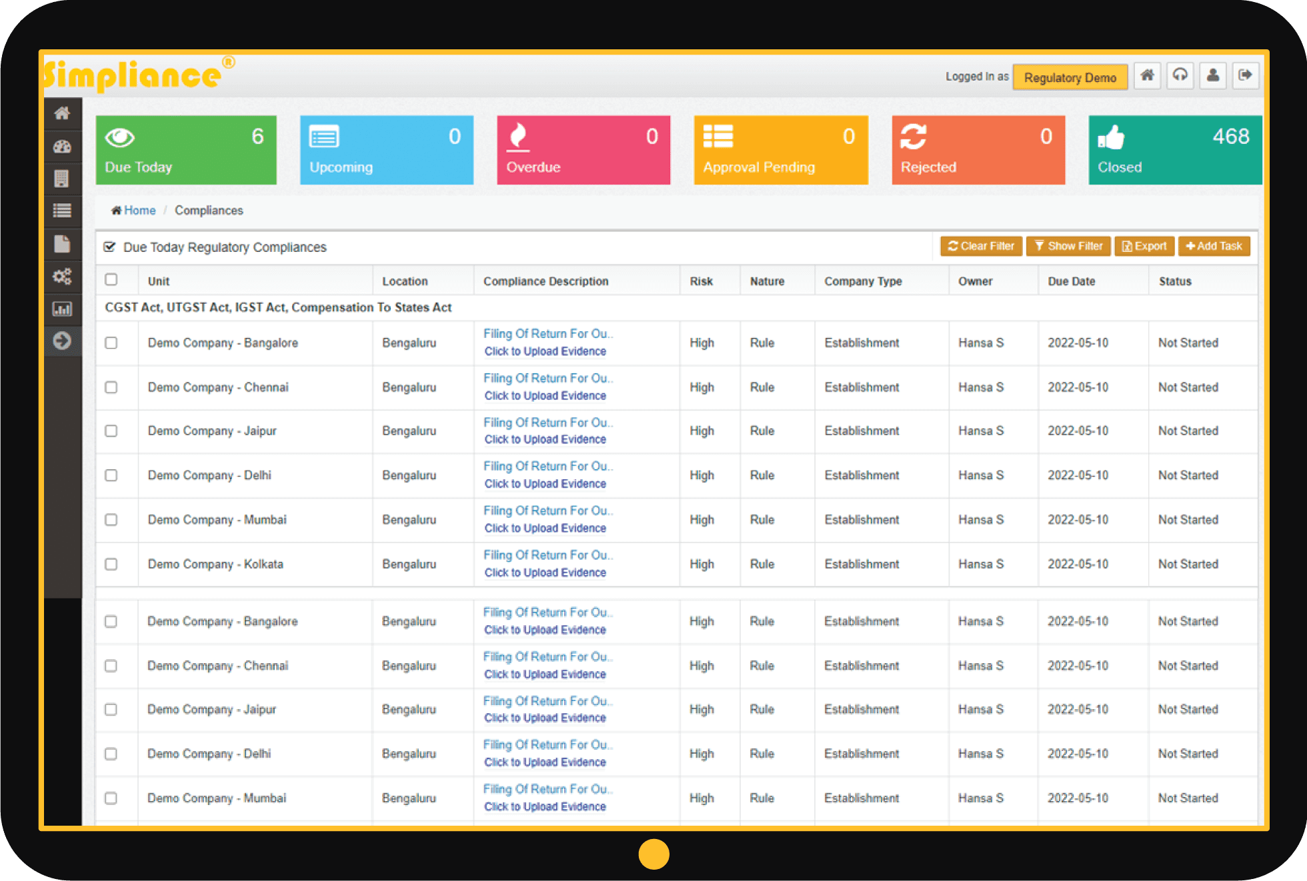Expand sidebar using the arrow circle icon
1307x881 pixels.
click(62, 341)
